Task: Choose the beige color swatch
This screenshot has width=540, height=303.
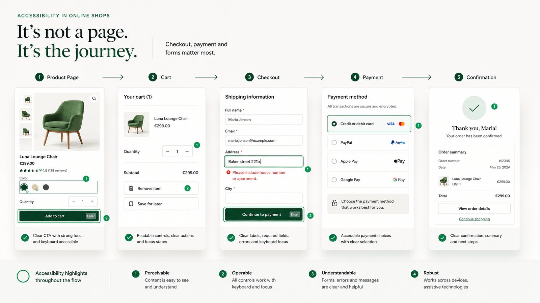Action: 35,187
